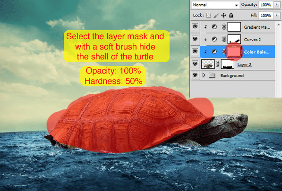Click Curves 2 clipping arrow icon
The height and width of the screenshot is (191, 282).
click(x=205, y=39)
